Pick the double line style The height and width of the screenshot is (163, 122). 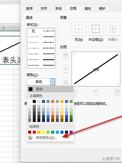[x=49, y=65]
